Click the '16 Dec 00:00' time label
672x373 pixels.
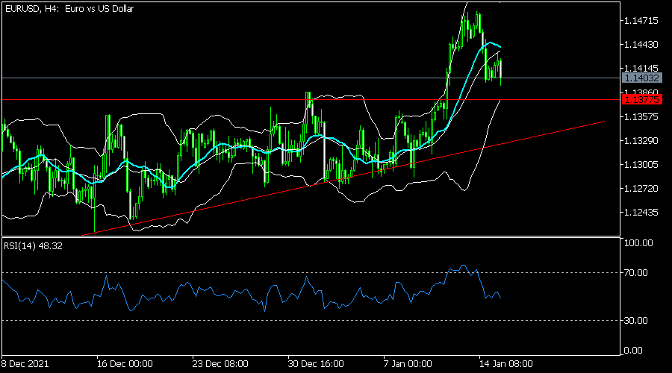125,364
